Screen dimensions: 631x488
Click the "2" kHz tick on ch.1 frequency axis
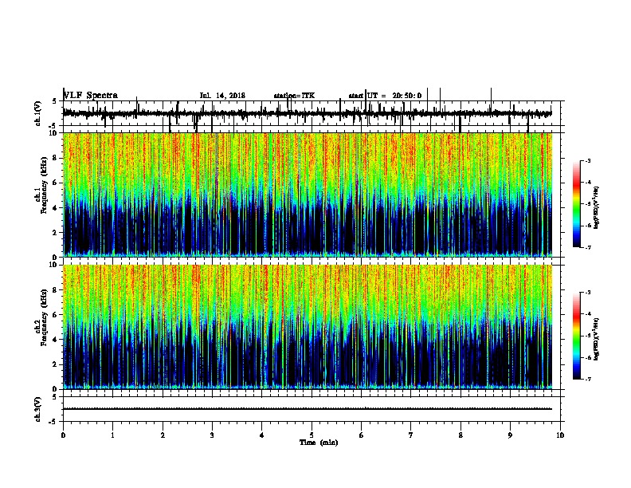click(55, 232)
